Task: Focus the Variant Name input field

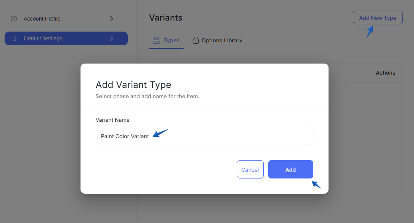Action: coord(205,136)
